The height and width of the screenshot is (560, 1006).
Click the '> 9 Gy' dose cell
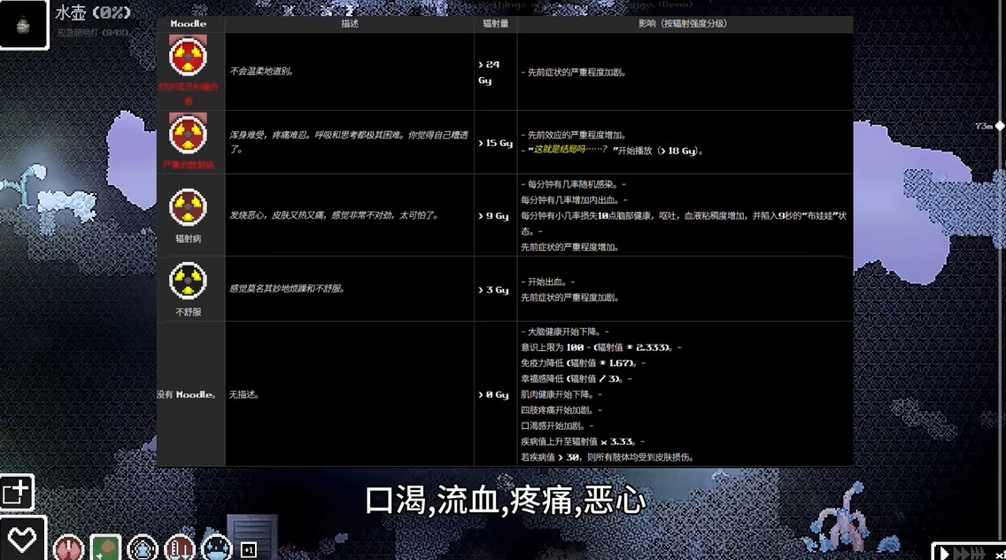click(x=493, y=216)
